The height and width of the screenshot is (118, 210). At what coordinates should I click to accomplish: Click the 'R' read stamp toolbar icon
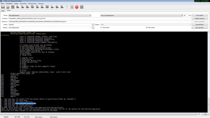tap(28, 7)
